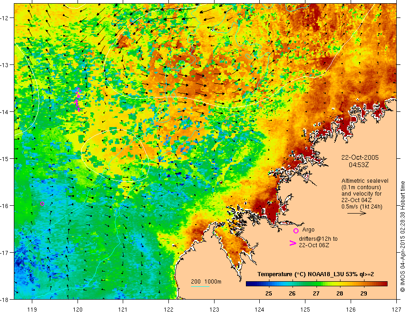
Task: Click the latitude label -18
Action: click(x=5, y=299)
